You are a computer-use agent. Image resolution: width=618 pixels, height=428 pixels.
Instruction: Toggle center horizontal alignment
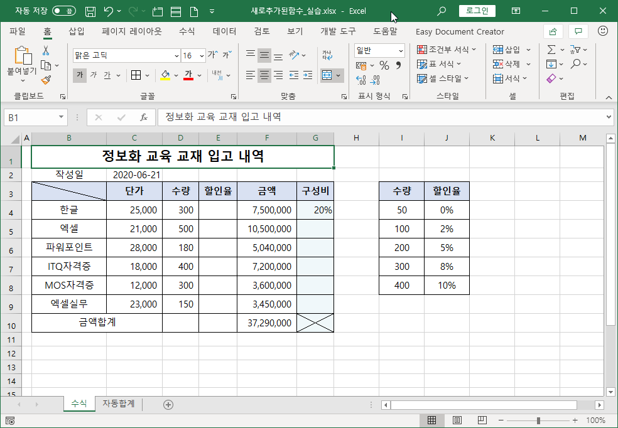pos(264,75)
